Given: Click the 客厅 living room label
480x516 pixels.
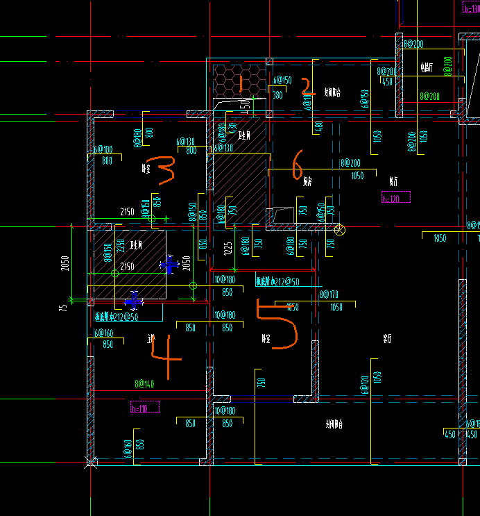Looking at the screenshot, I should pyautogui.click(x=387, y=338).
